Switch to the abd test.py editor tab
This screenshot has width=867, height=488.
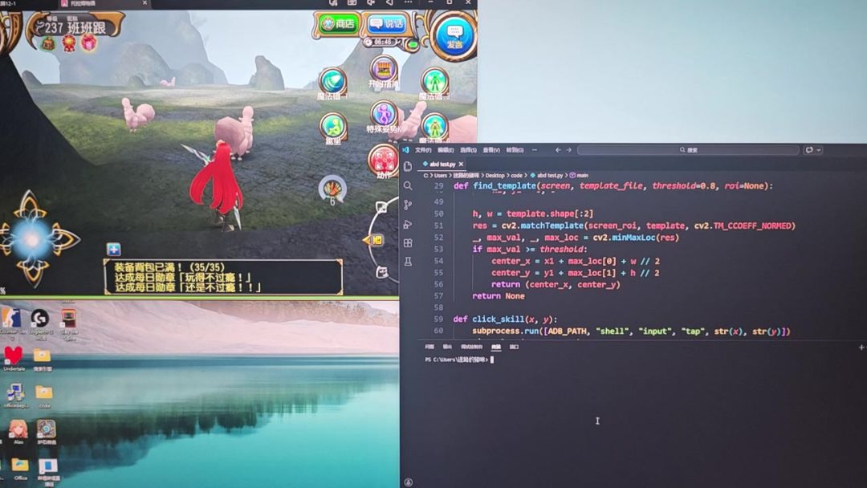[x=442, y=164]
